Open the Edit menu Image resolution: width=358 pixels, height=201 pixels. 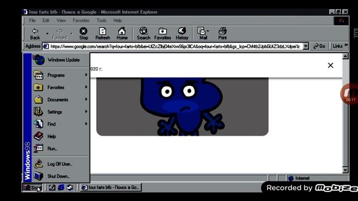(46, 21)
